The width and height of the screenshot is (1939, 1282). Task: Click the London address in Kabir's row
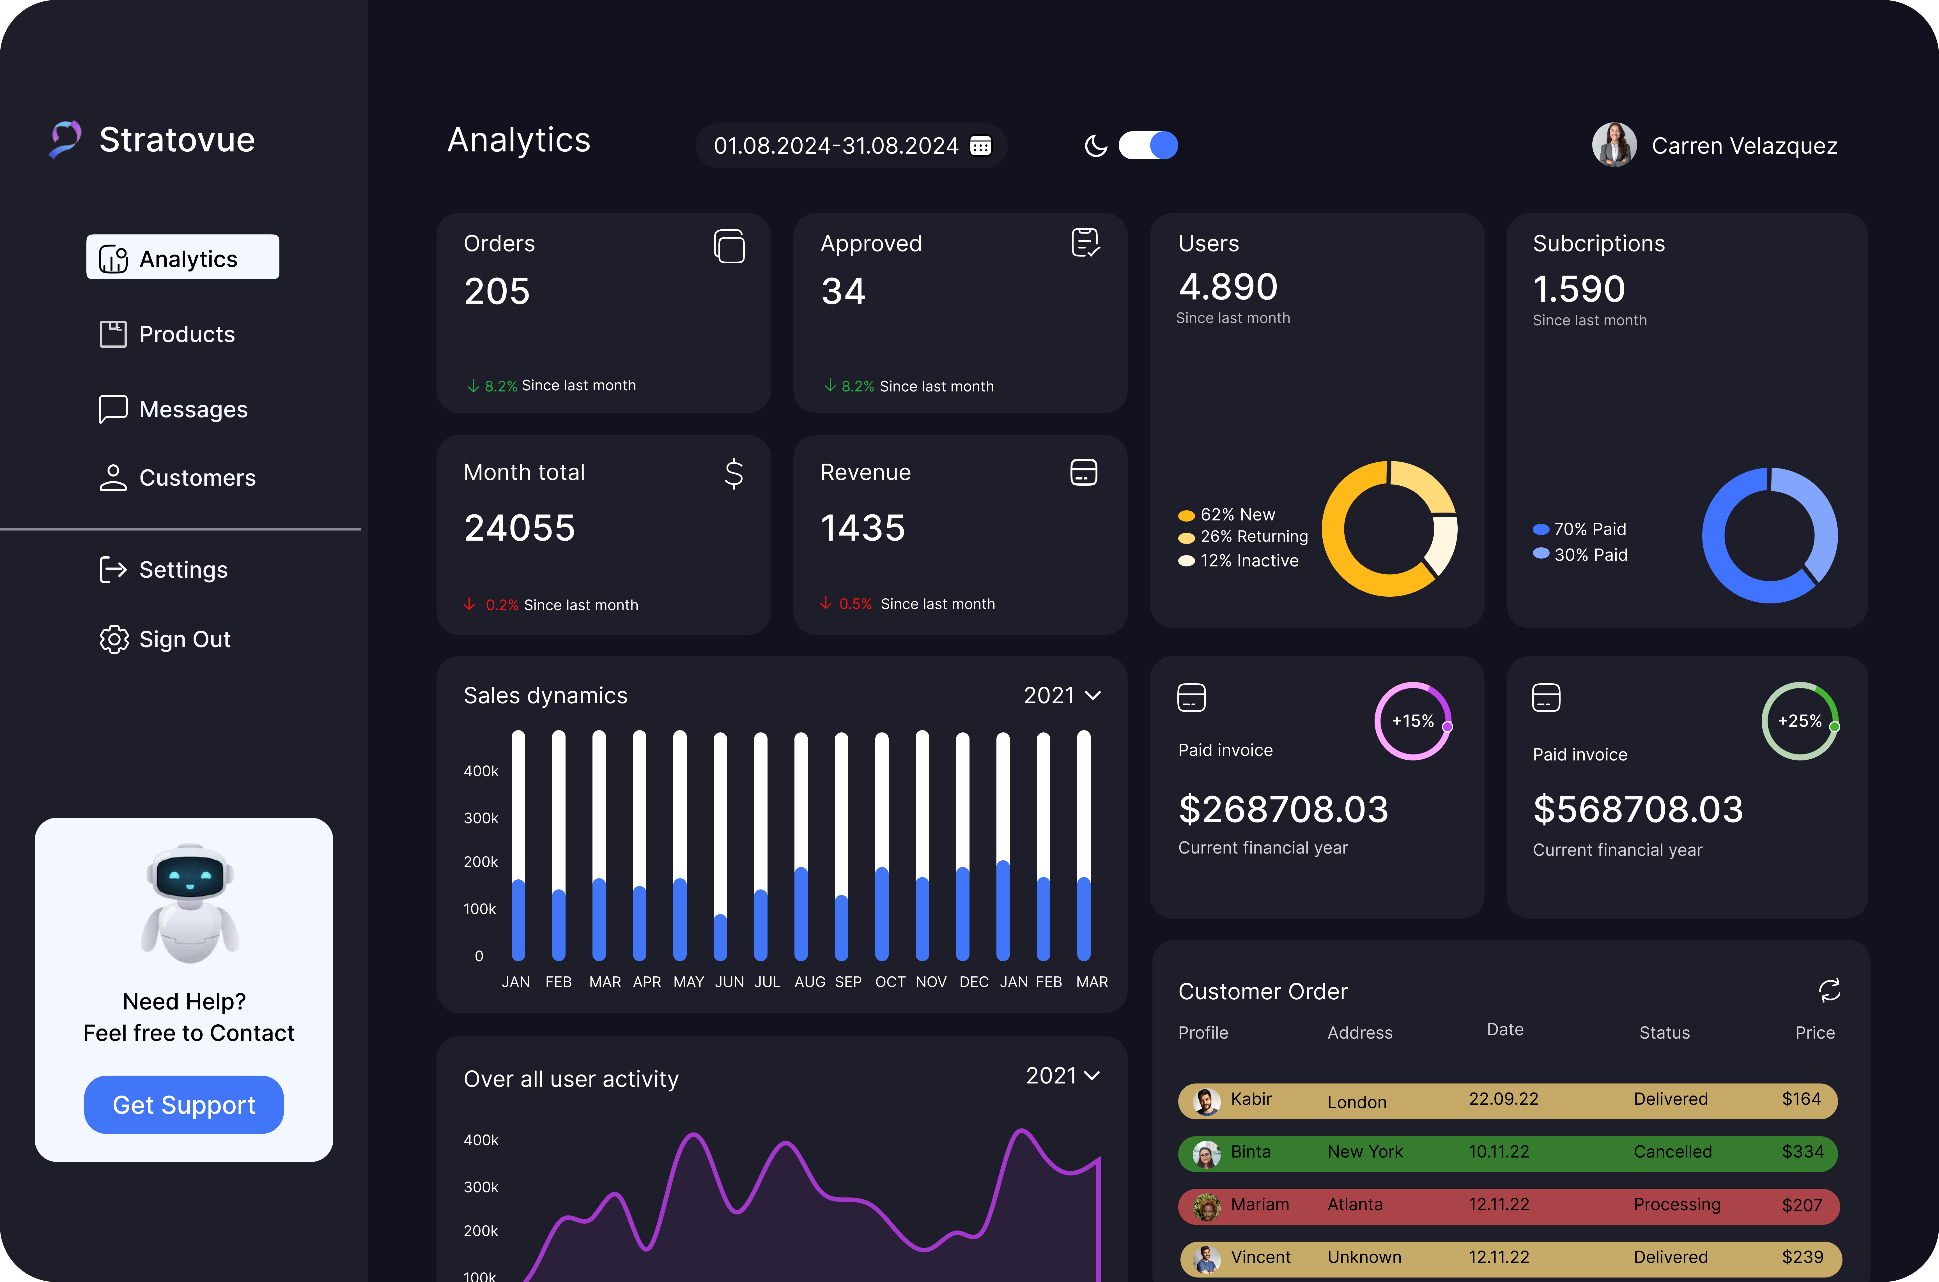[1357, 1102]
